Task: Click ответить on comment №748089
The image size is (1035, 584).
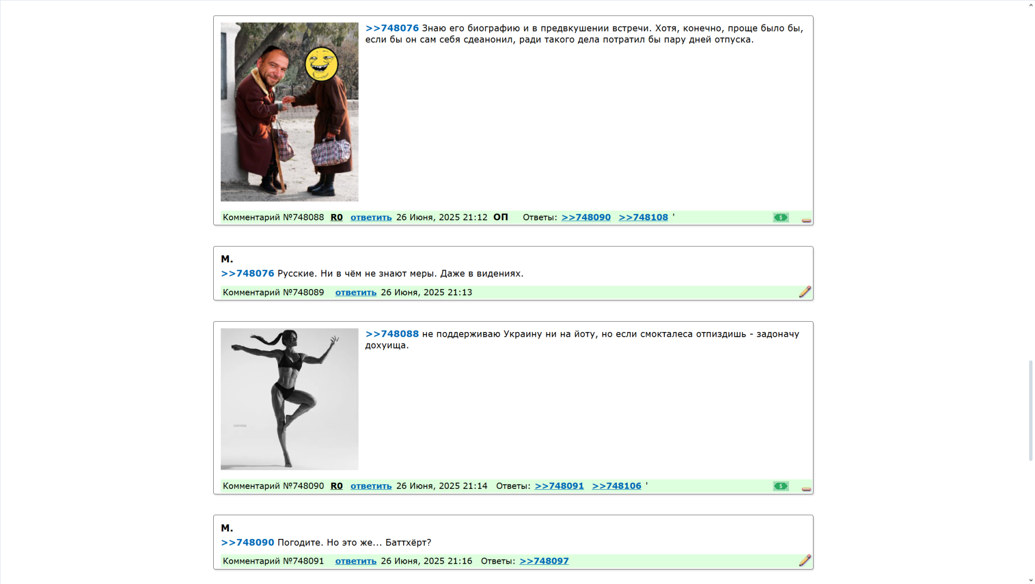Action: coord(356,292)
